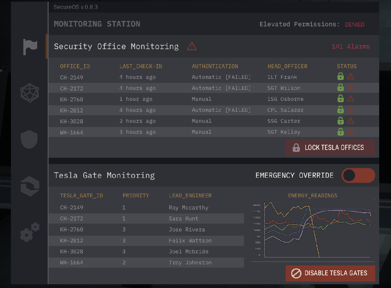391x288 pixels.
Task: Select lead engineer Troy Johnston
Action: tap(190, 263)
